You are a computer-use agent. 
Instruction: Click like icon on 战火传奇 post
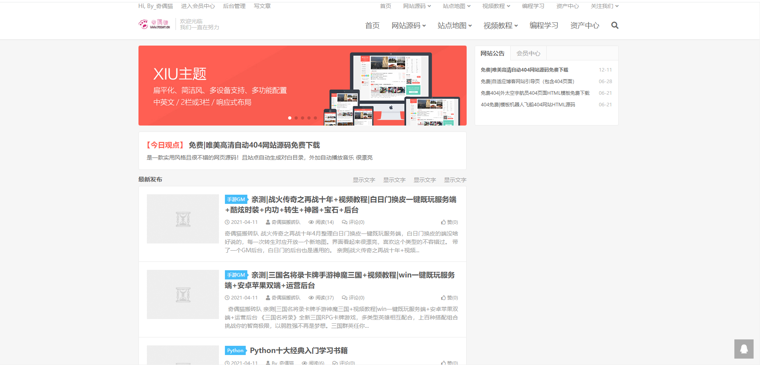443,222
